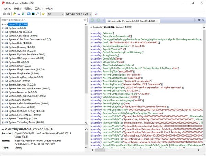Open the C# language dropdown
The height and width of the screenshot is (156, 206).
(x=55, y=14)
